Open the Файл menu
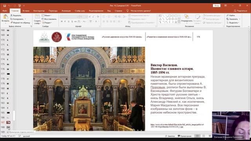 [x=5, y=11]
